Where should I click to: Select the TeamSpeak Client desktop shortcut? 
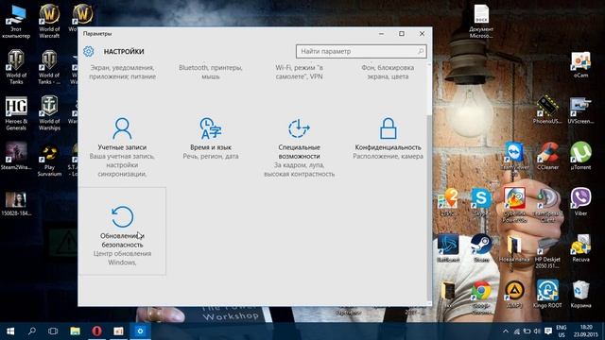547,204
